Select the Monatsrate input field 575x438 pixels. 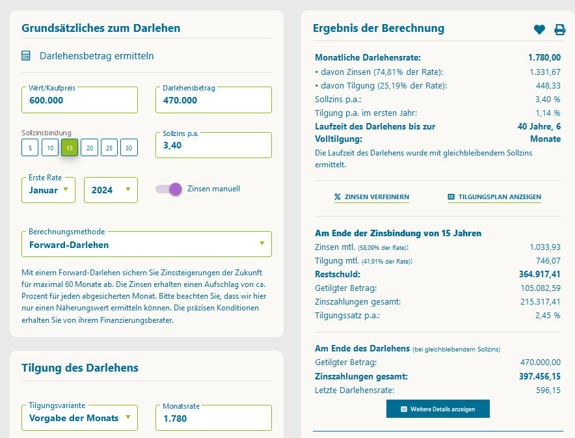pos(213,418)
